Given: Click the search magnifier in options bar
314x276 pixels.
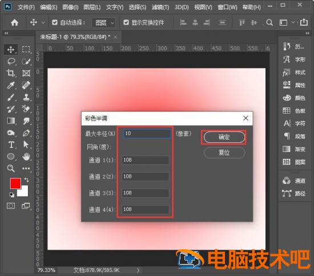Looking at the screenshot, I should tap(269, 22).
